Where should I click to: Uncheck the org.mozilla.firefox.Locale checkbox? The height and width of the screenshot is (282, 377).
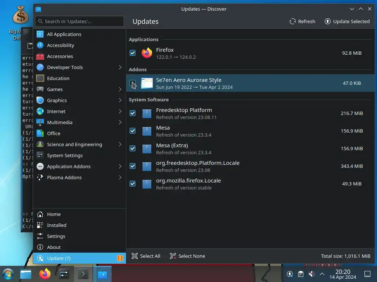[x=133, y=184]
